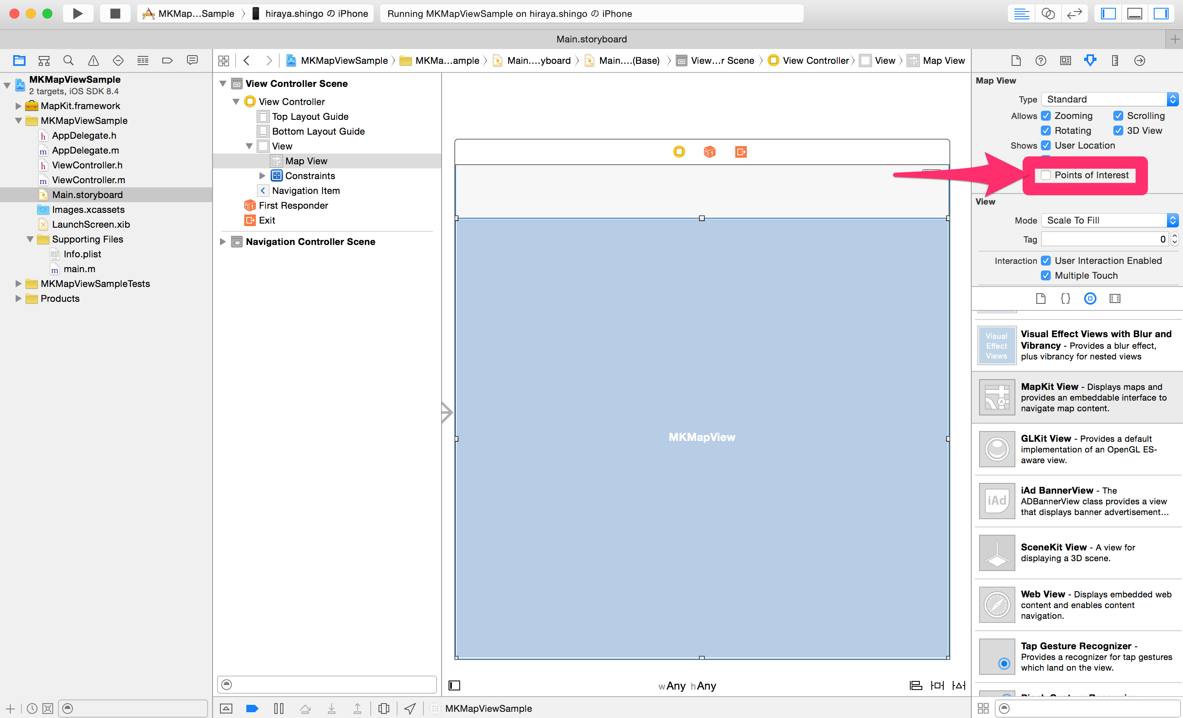Expand Navigation Controller Scene
Viewport: 1183px width, 718px height.
pos(223,241)
